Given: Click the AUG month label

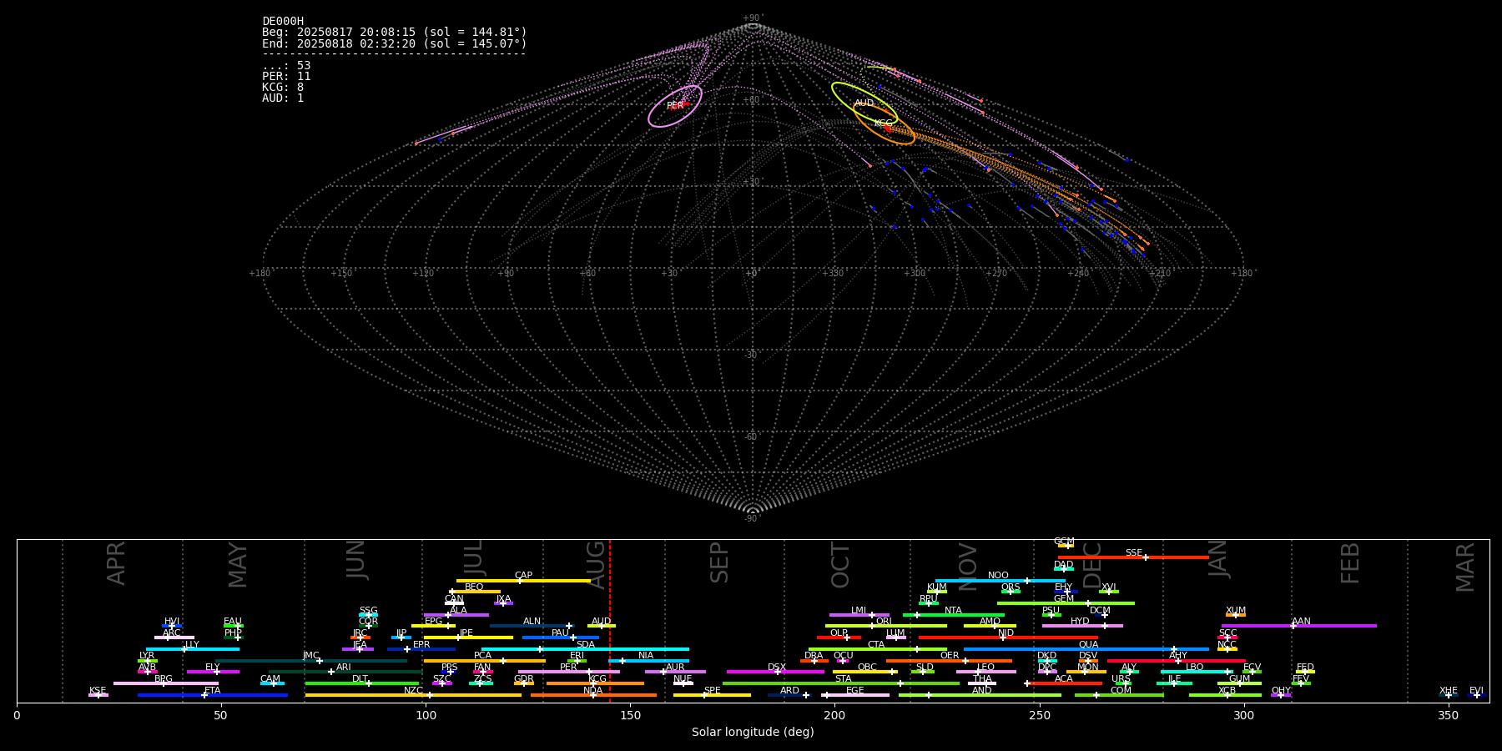Looking at the screenshot, I should tap(597, 565).
